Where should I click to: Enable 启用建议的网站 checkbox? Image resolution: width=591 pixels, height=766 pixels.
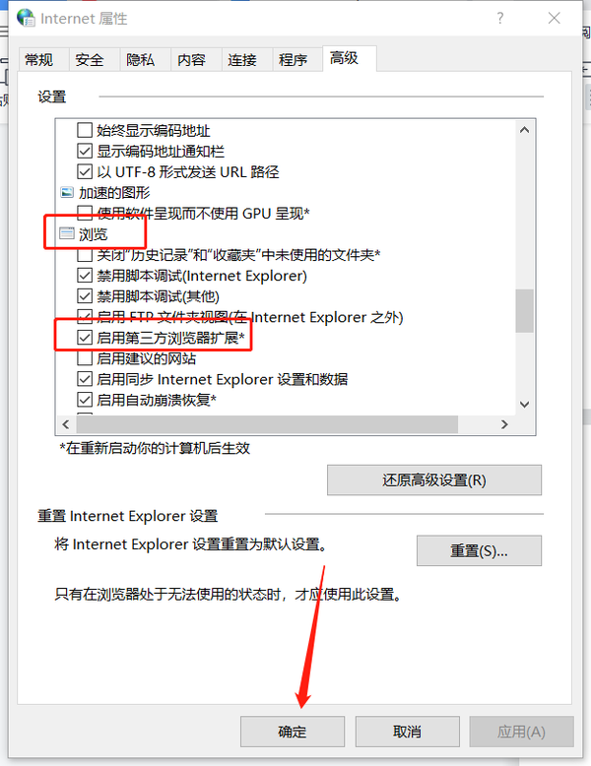(85, 358)
